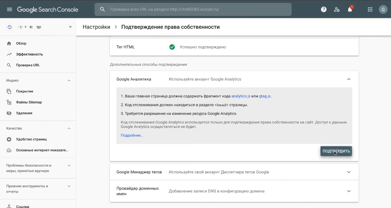
Task: Open Файлы Sitemap section
Action: pos(29,102)
